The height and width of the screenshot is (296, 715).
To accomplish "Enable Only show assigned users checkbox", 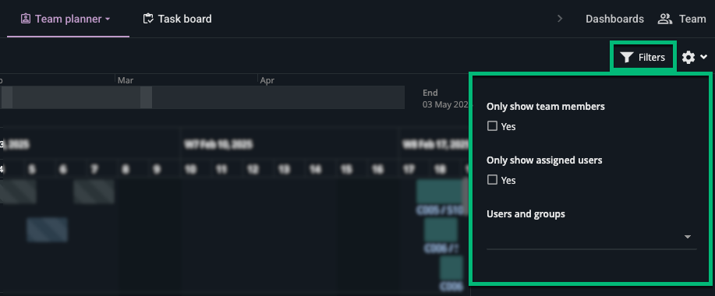I will point(492,180).
